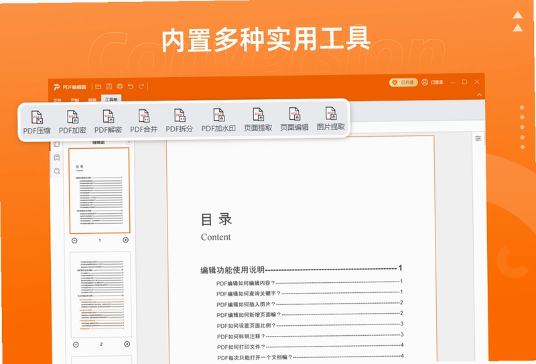The width and height of the screenshot is (536, 364).
Task: Open the PDF加密 encryption tool
Action: tap(72, 123)
